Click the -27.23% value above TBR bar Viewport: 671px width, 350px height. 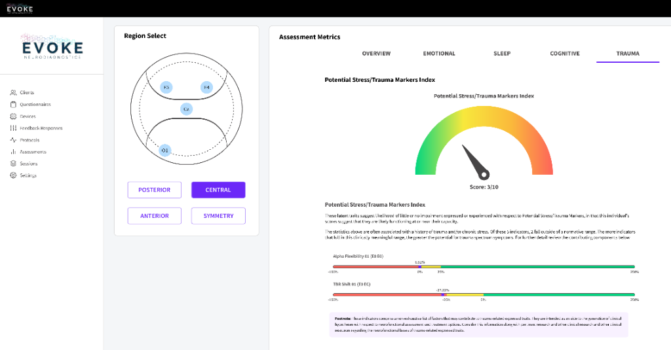pyautogui.click(x=442, y=290)
